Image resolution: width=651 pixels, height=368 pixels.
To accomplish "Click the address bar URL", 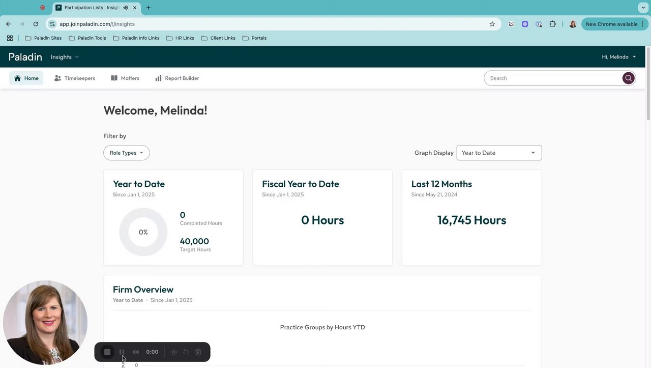I will tap(97, 24).
